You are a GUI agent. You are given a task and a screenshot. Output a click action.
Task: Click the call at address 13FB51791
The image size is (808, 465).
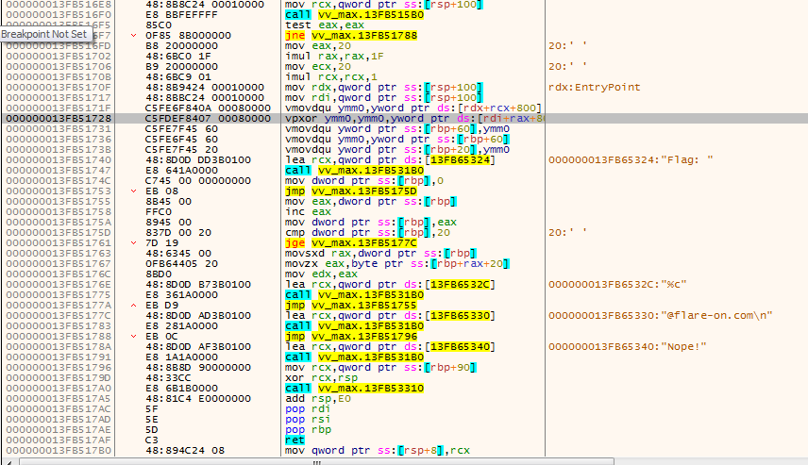click(x=355, y=357)
